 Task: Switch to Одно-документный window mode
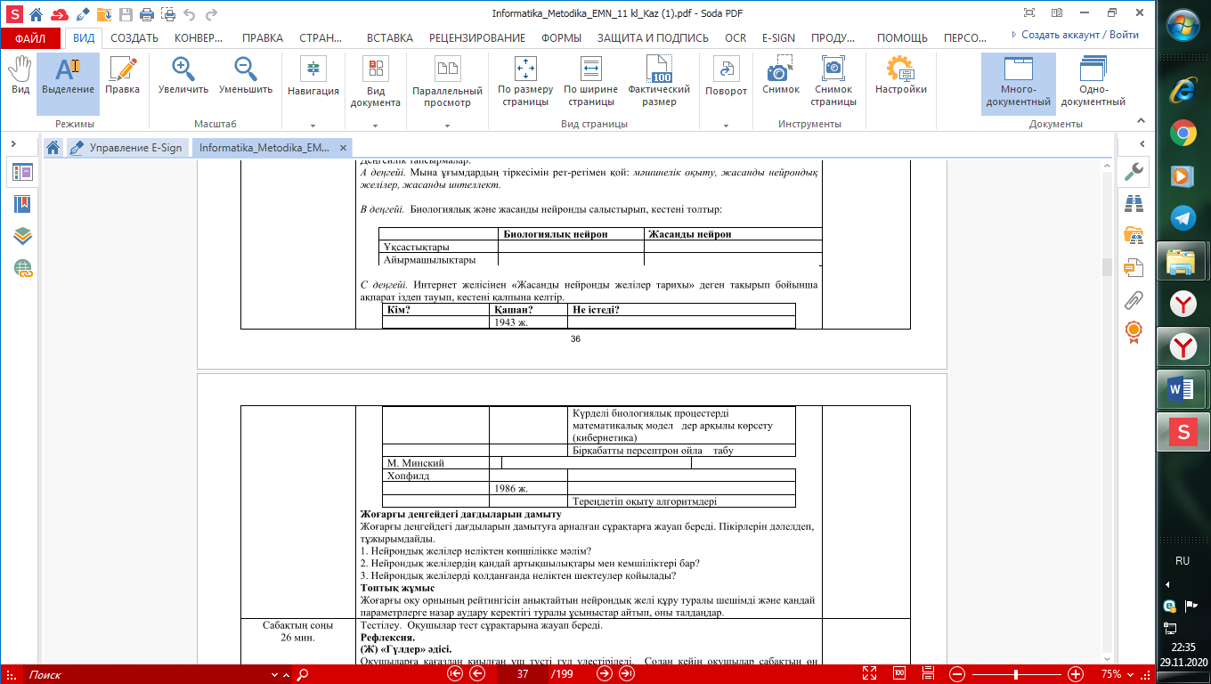(x=1092, y=80)
